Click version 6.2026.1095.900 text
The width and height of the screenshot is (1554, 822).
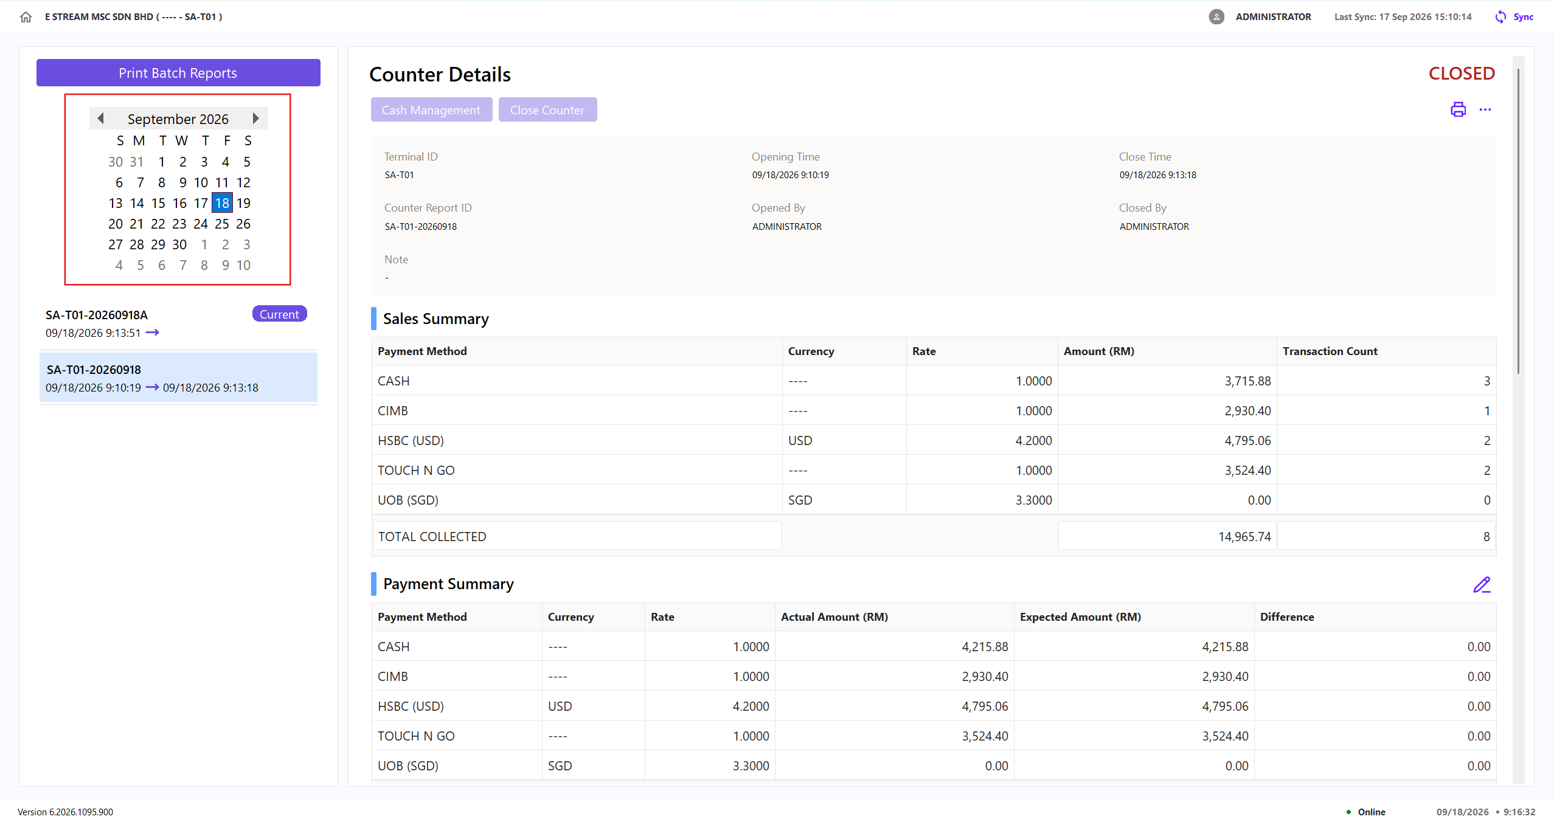[65, 812]
